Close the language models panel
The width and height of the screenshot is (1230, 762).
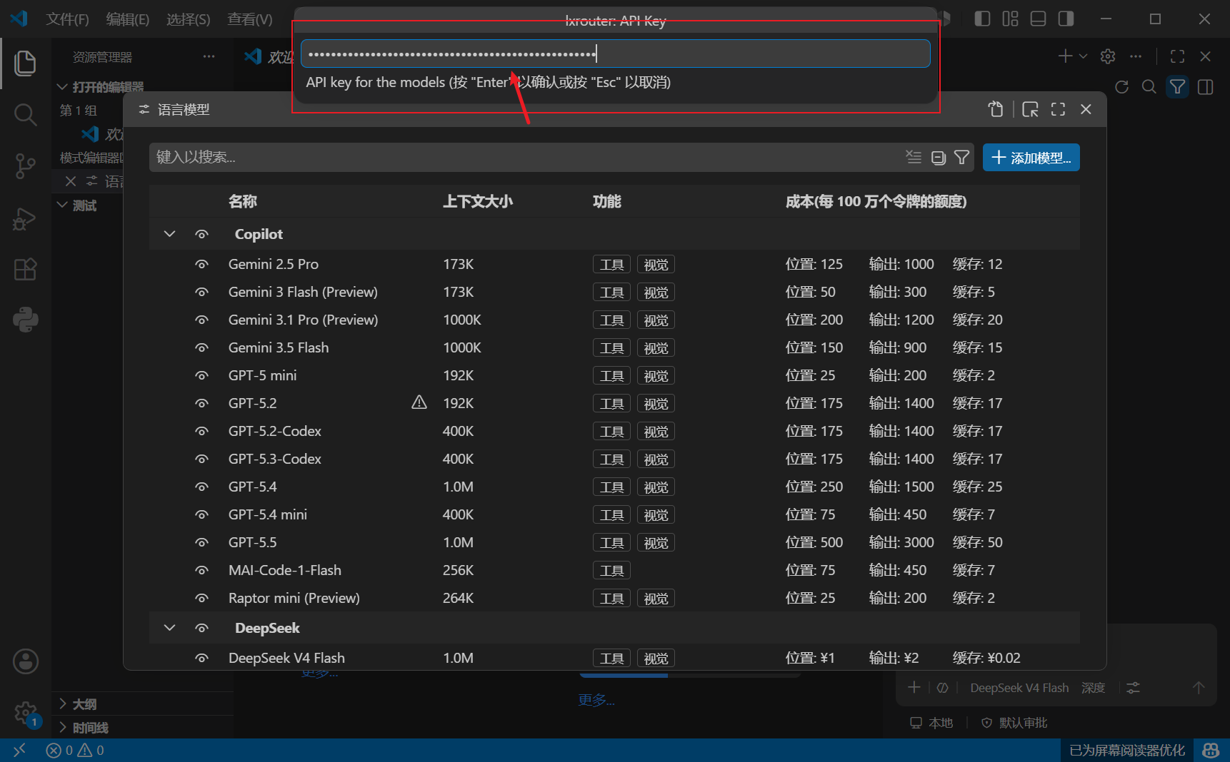coord(1086,109)
